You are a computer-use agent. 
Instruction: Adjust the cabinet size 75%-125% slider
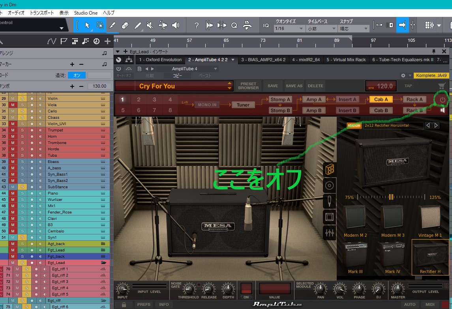click(391, 197)
